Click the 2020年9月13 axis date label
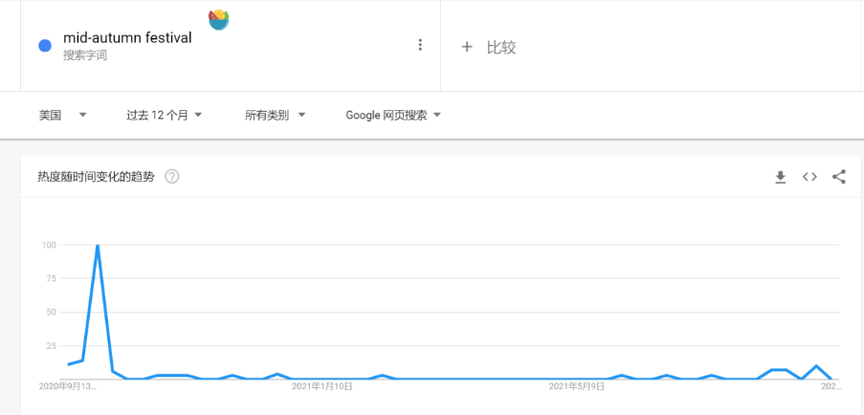The width and height of the screenshot is (864, 415). 67,387
